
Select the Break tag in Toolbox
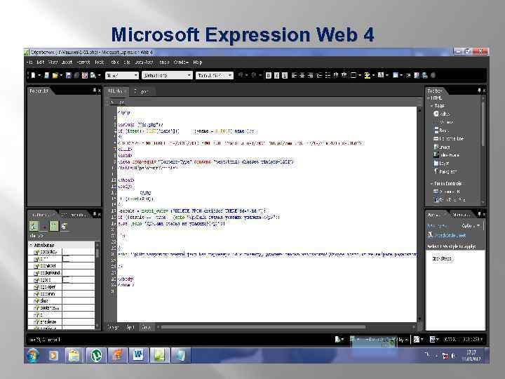point(441,131)
